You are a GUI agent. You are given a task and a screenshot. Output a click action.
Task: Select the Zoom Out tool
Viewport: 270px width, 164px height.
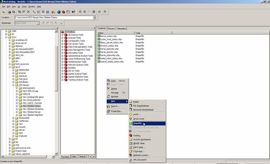[x=85, y=12]
